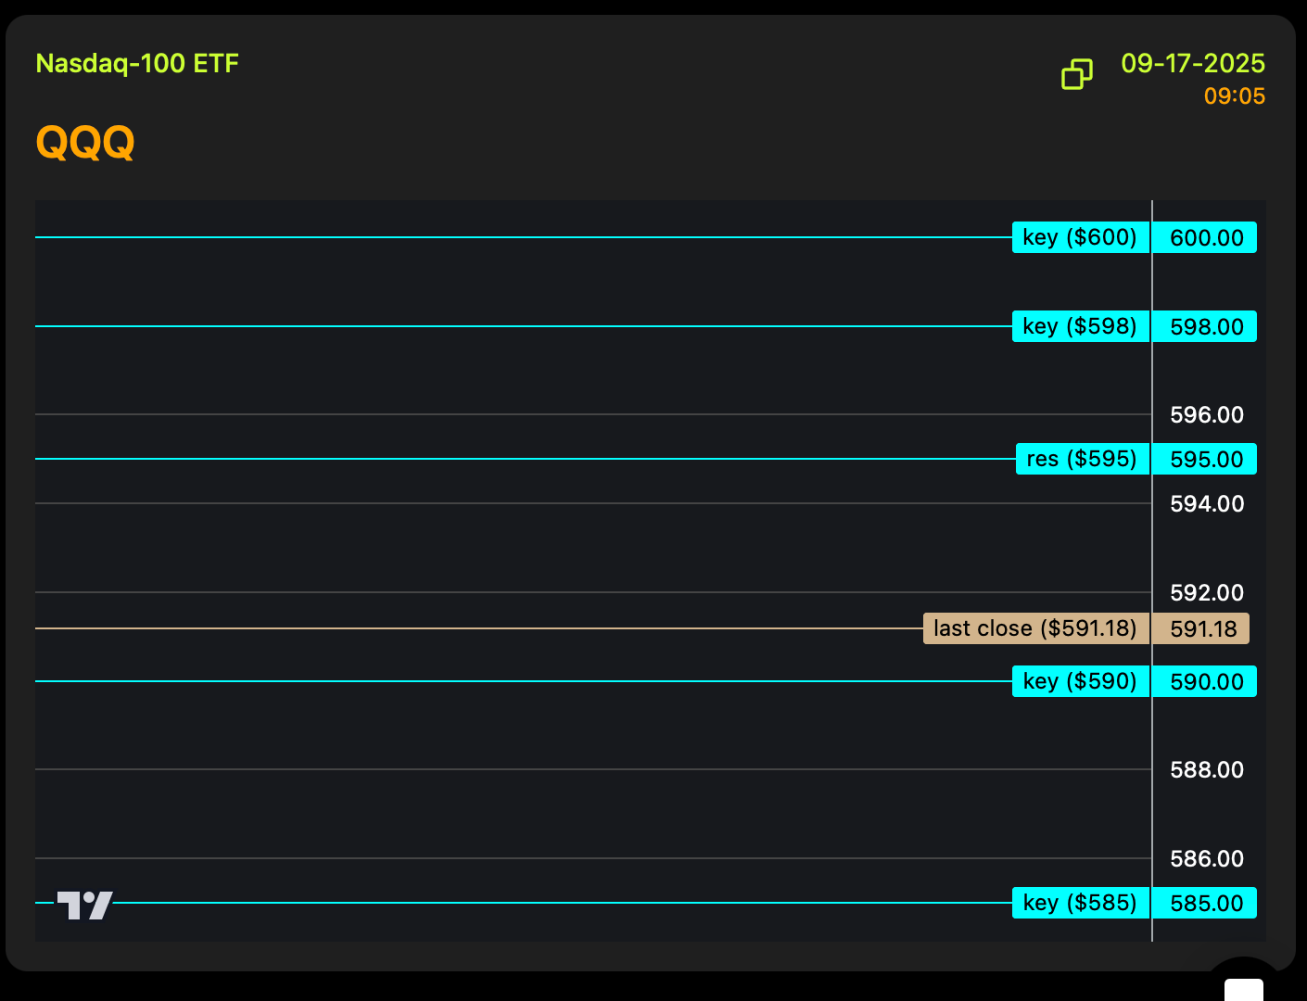1307x1001 pixels.
Task: Click the 596.00 price scale value
Action: click(x=1206, y=414)
